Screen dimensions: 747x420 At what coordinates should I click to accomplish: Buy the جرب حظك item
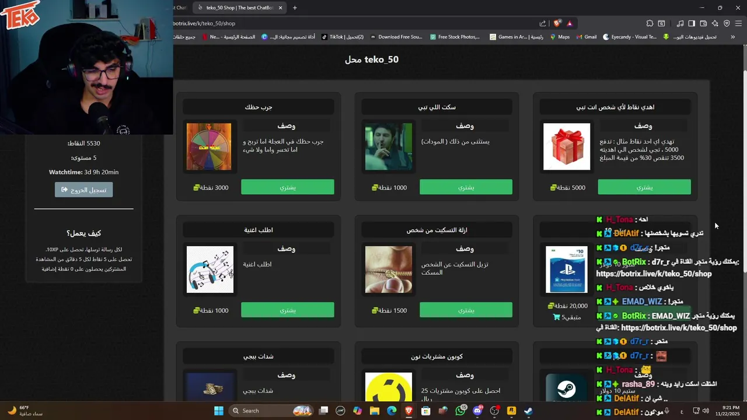click(x=288, y=187)
